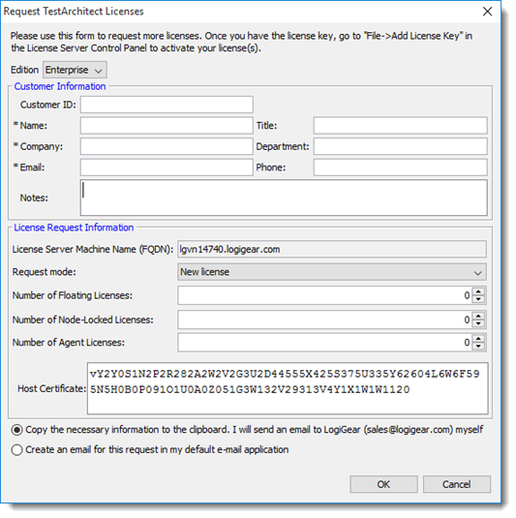The height and width of the screenshot is (518, 516).
Task: Click the Agent Licenses number field
Action: [x=325, y=343]
